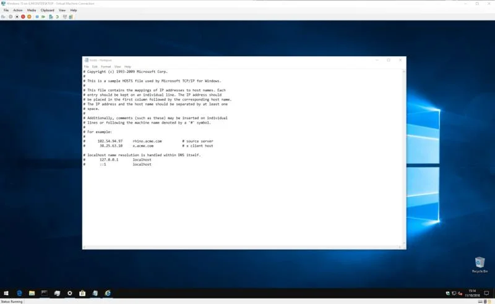Click the green Reset toolbar icon
The image size is (495, 304).
43,17
